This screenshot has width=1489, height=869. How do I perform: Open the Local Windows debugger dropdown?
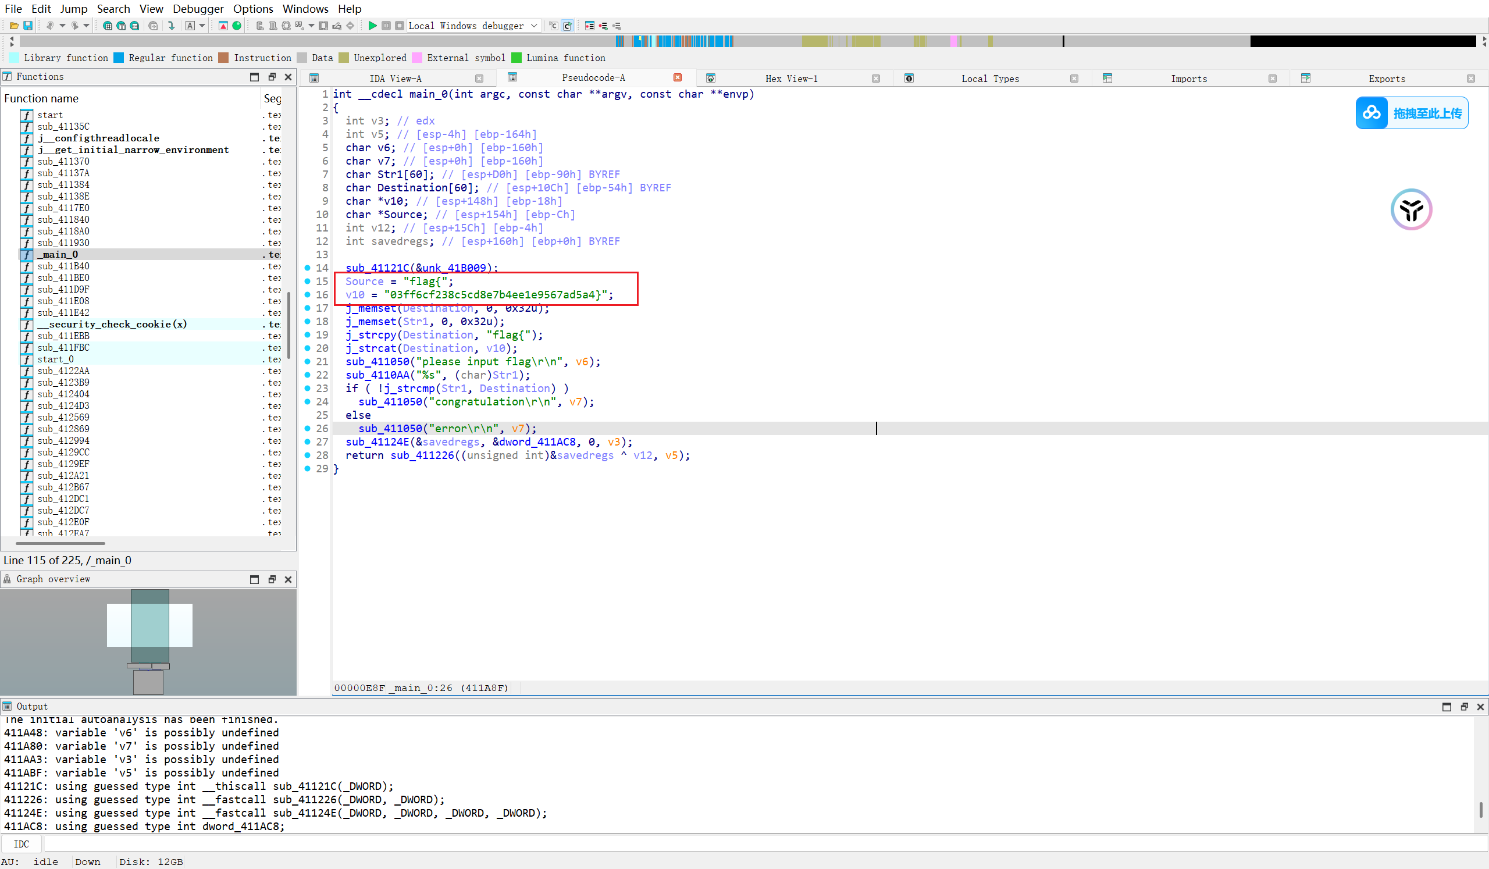pyautogui.click(x=534, y=26)
